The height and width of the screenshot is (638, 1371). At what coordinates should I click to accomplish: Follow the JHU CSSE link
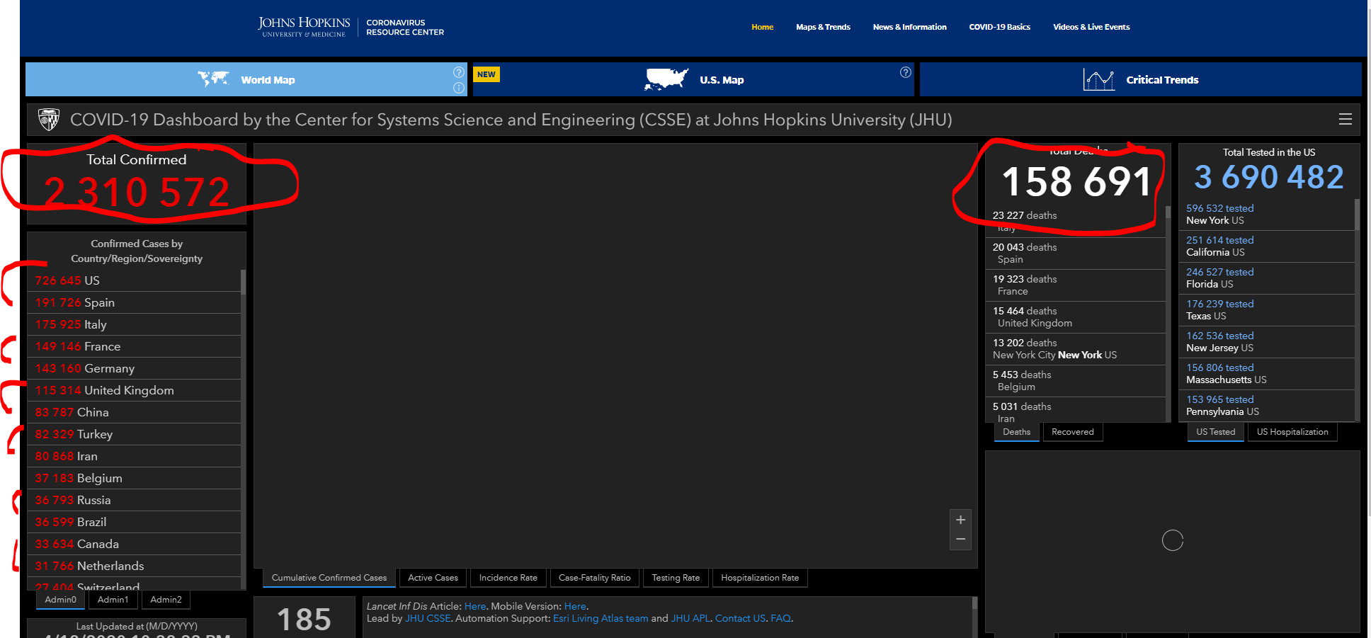tap(428, 618)
